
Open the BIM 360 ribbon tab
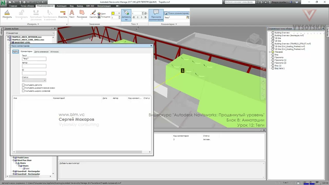[x=90, y=6]
